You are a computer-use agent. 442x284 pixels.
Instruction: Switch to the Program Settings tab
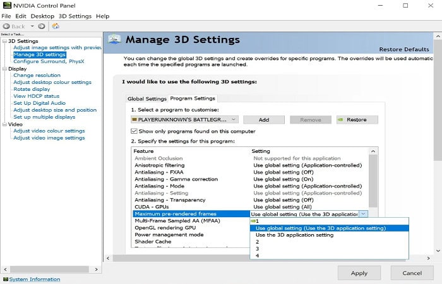193,98
